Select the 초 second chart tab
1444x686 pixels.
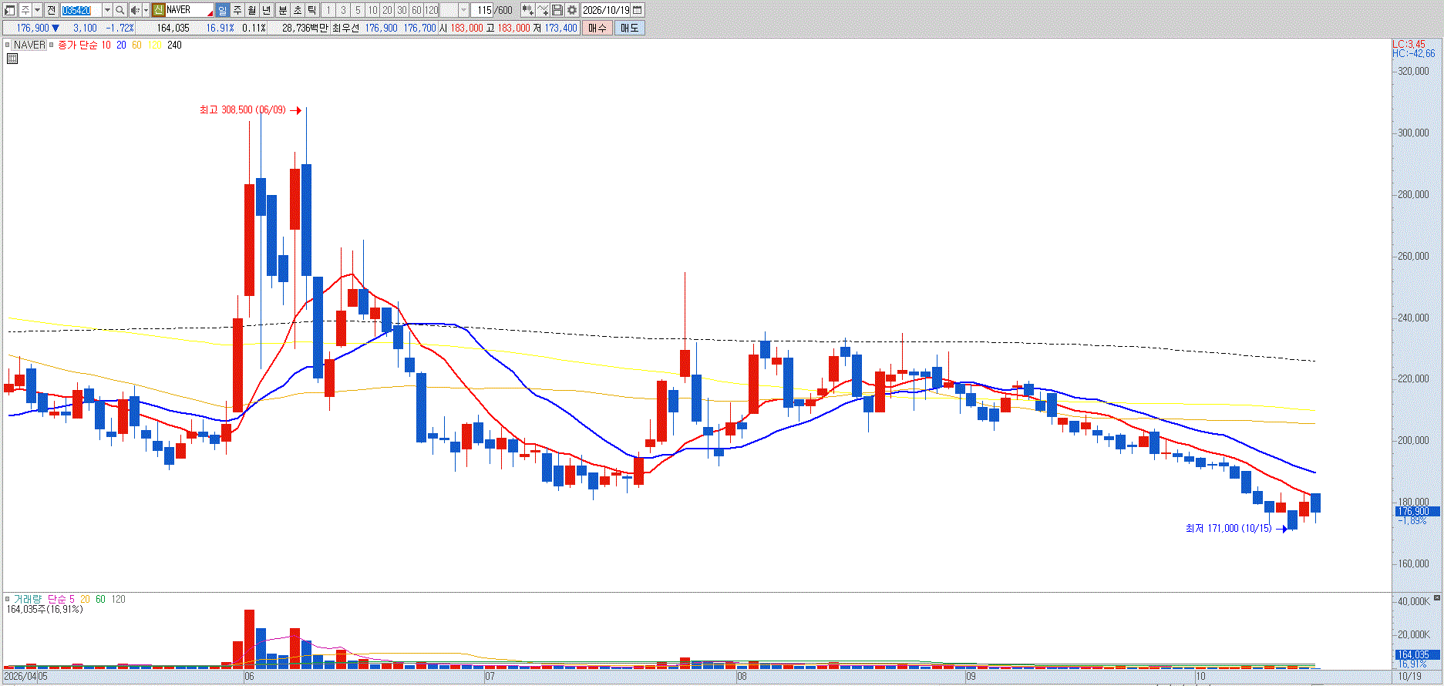(x=297, y=10)
